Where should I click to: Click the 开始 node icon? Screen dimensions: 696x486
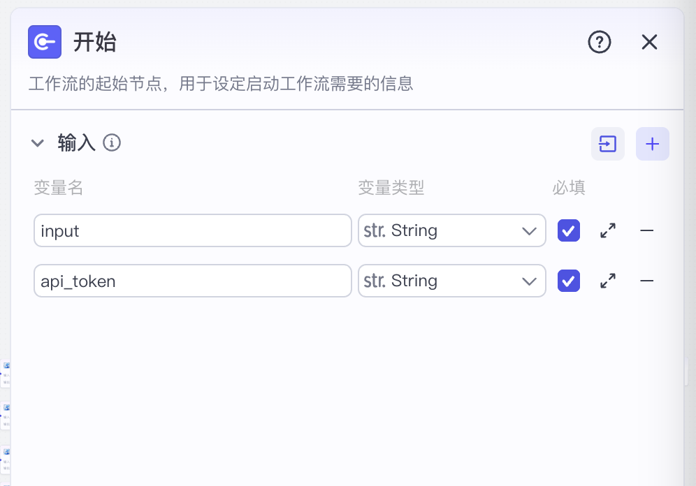tap(45, 43)
